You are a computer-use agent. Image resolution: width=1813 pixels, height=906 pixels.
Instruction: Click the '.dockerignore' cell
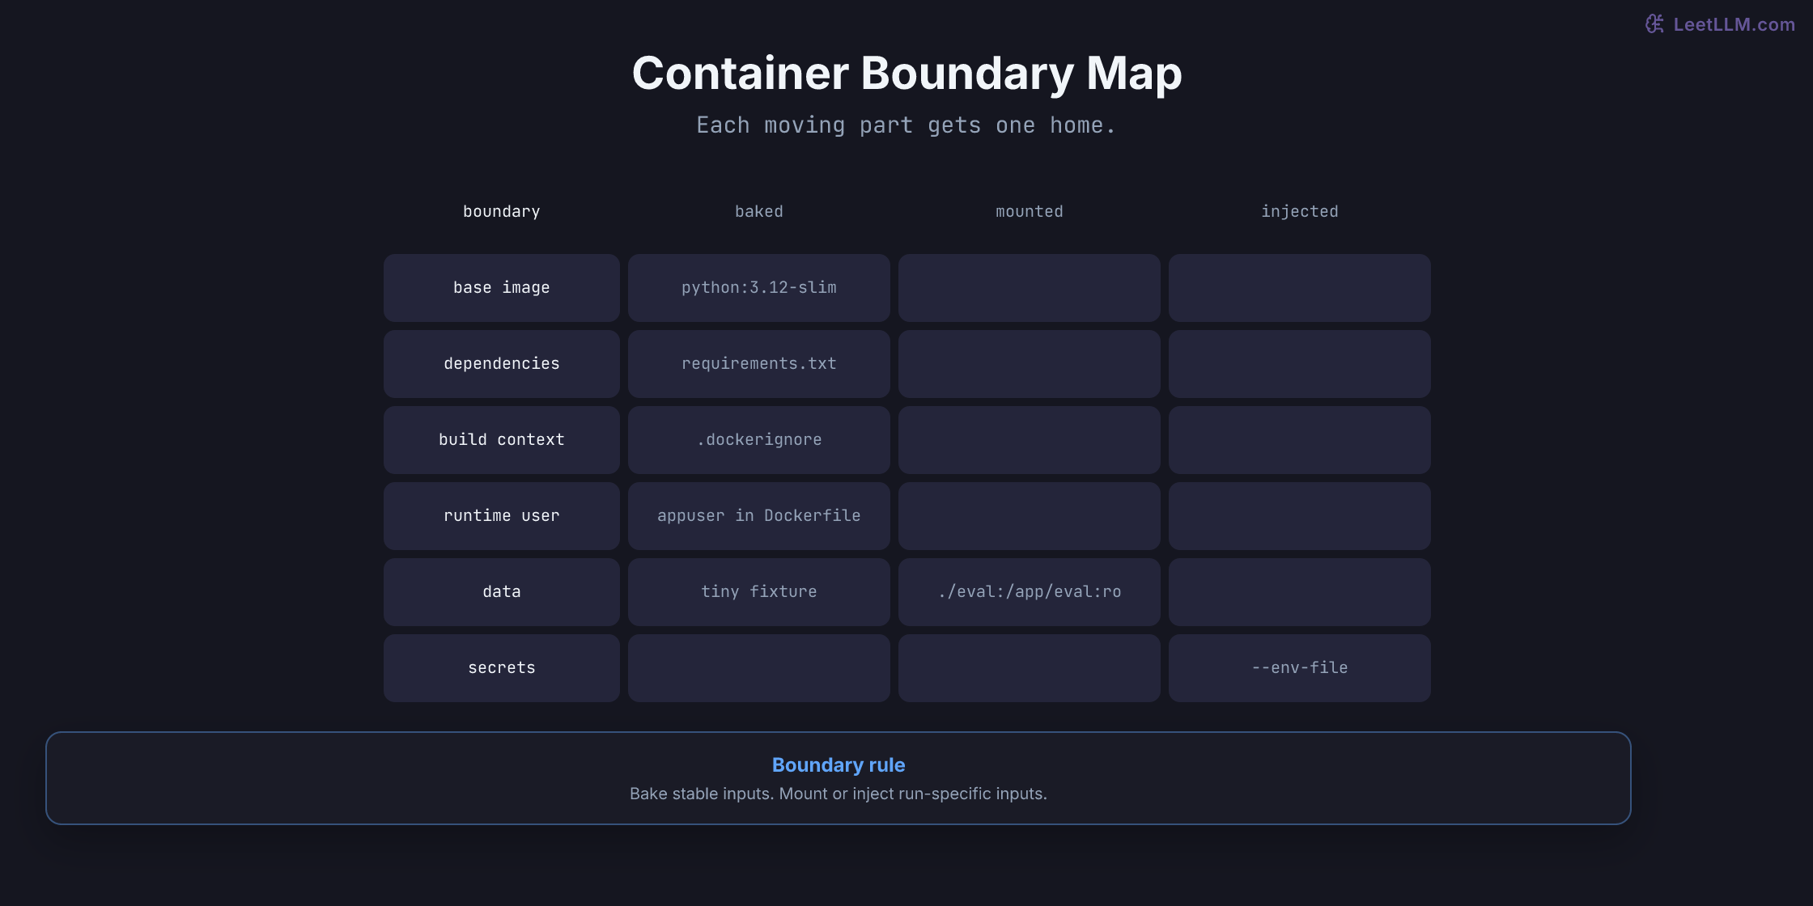pos(759,440)
